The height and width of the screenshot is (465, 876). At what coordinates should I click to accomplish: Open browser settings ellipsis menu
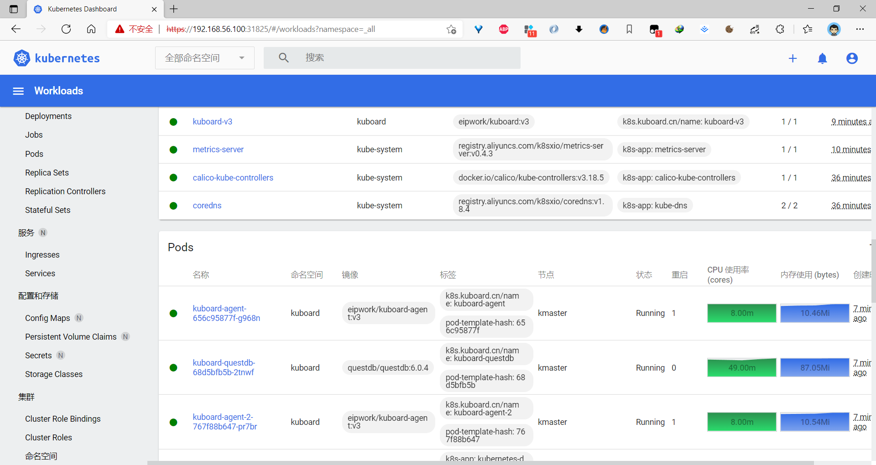coord(860,29)
